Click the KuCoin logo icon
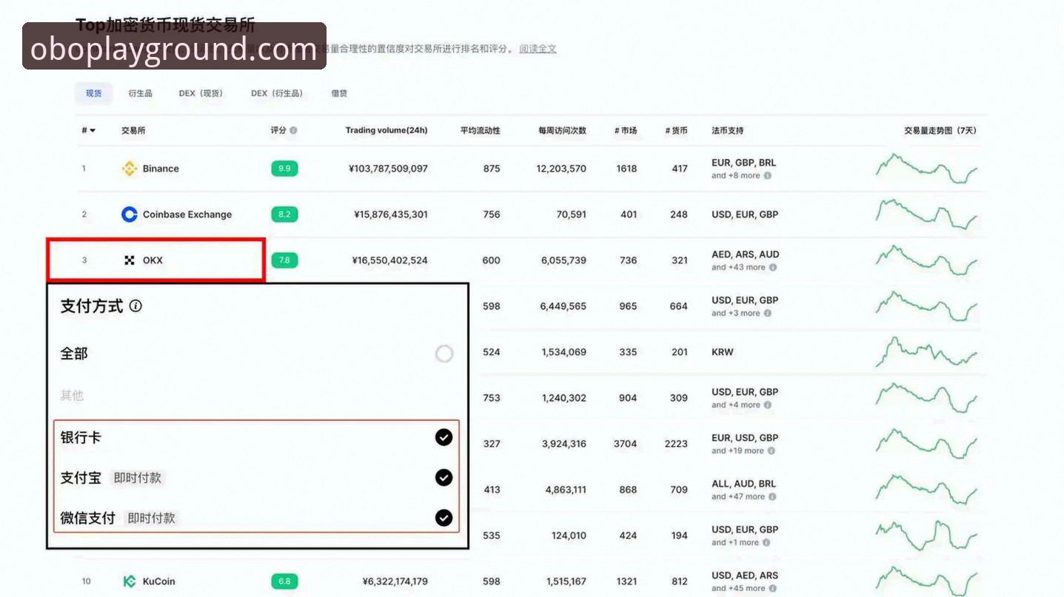Screen dimensions: 1064x597 [x=130, y=581]
